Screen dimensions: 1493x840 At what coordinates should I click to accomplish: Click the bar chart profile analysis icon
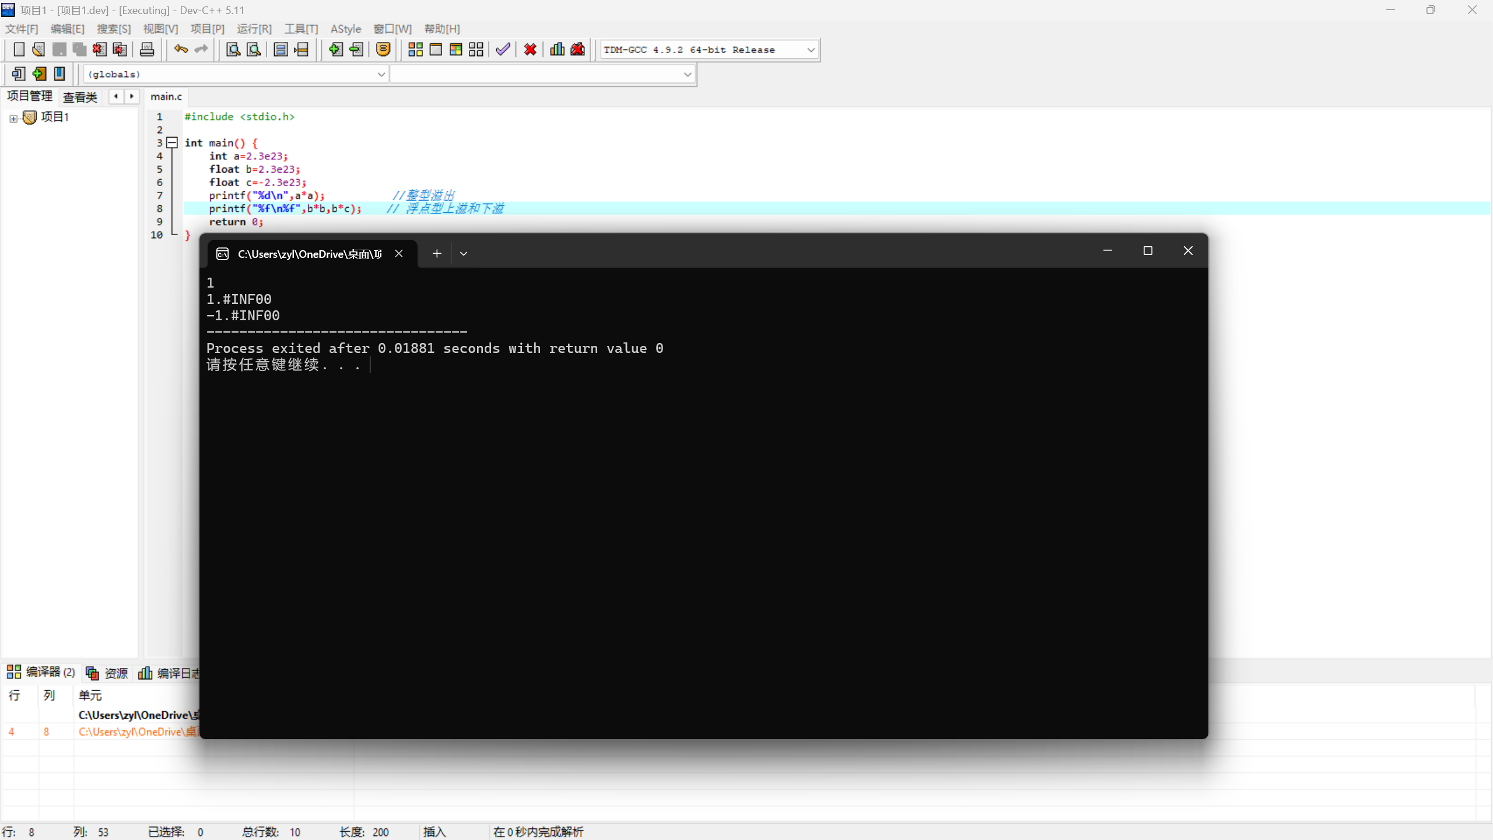point(557,50)
